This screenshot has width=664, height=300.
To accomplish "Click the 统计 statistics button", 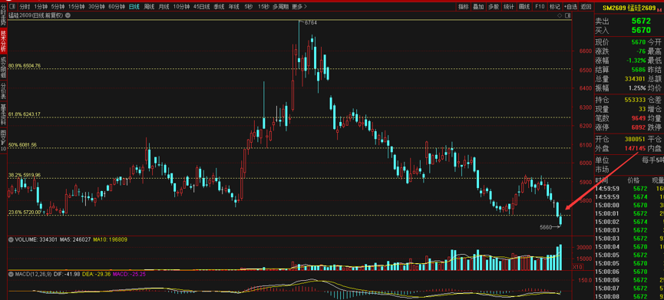I will (509, 6).
